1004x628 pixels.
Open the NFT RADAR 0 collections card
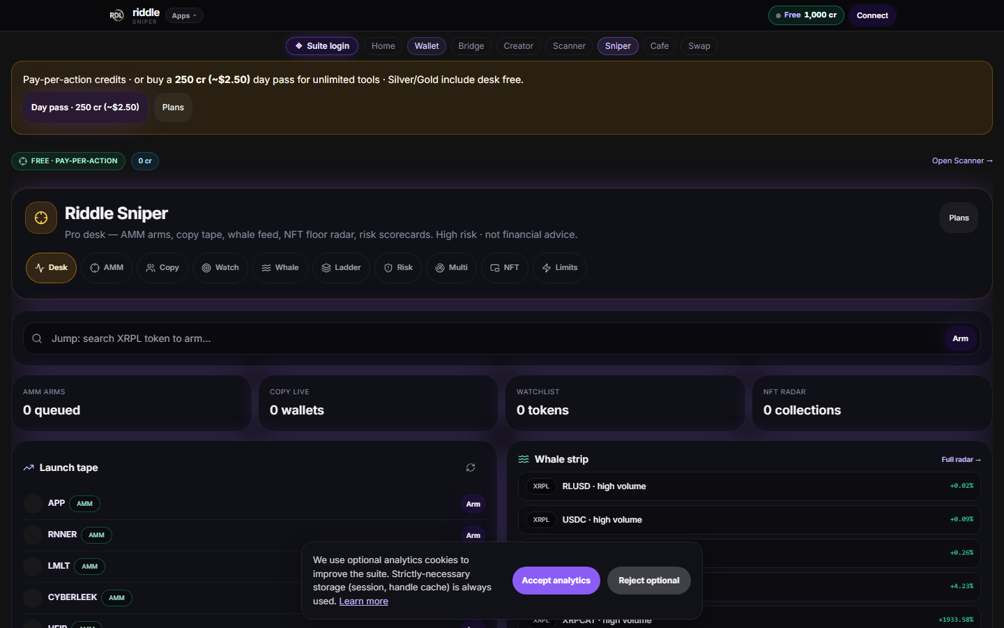click(872, 403)
